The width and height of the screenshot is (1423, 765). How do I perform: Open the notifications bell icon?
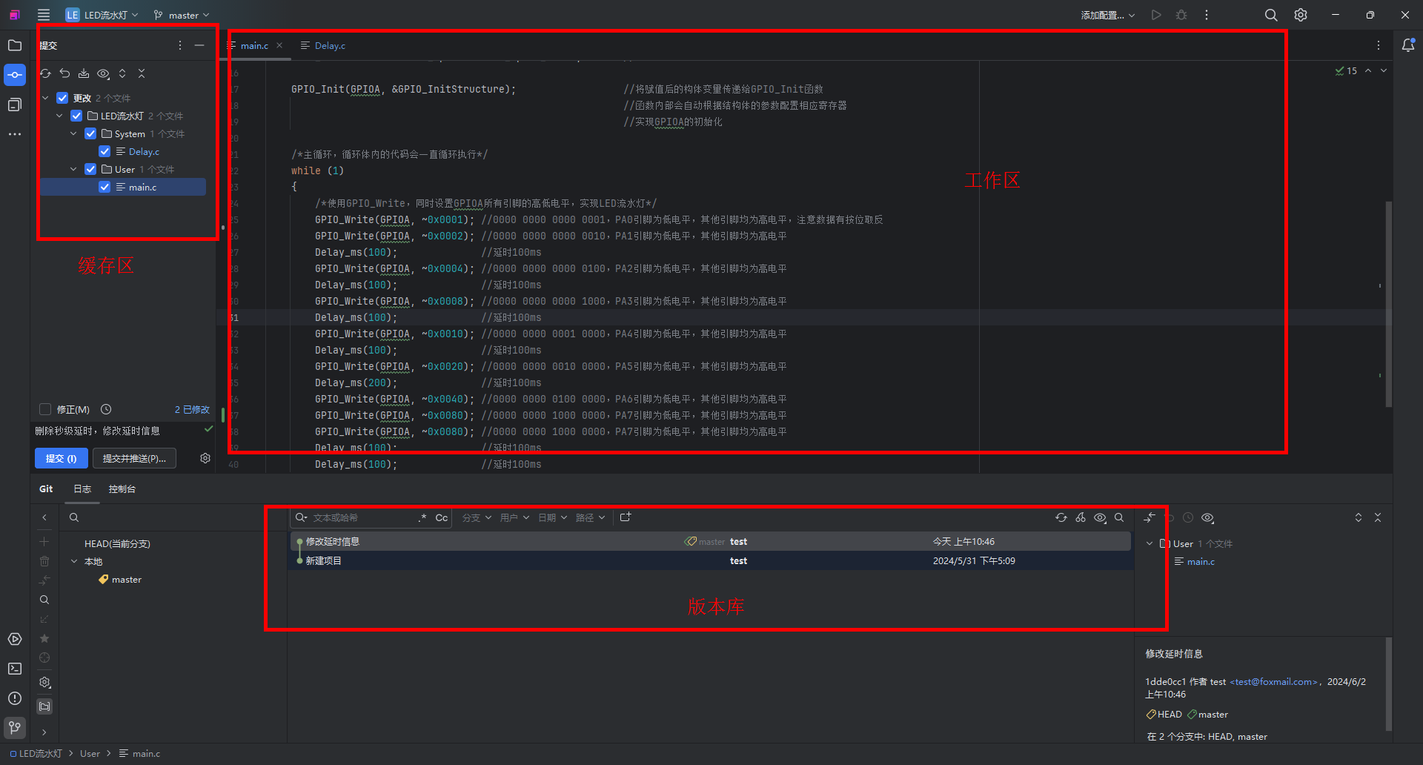tap(1408, 45)
